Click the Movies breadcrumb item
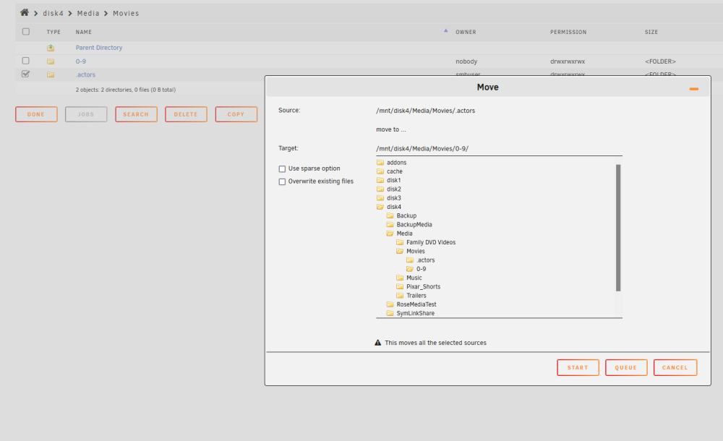The height and width of the screenshot is (441, 723). click(x=126, y=14)
